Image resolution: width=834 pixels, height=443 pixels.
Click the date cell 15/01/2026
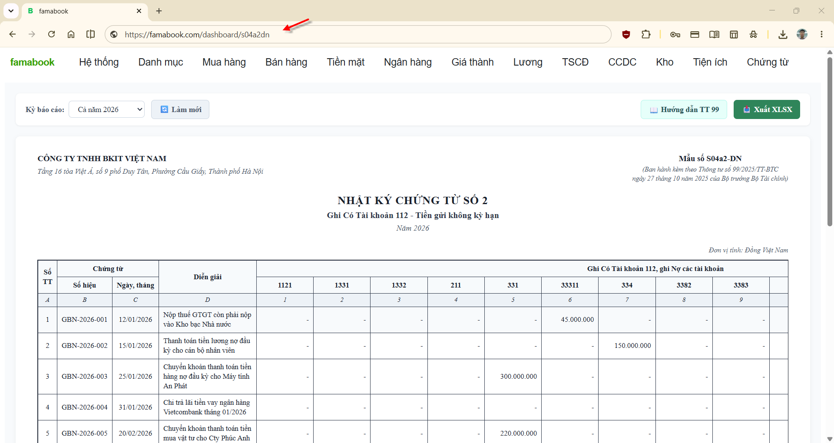pos(136,346)
